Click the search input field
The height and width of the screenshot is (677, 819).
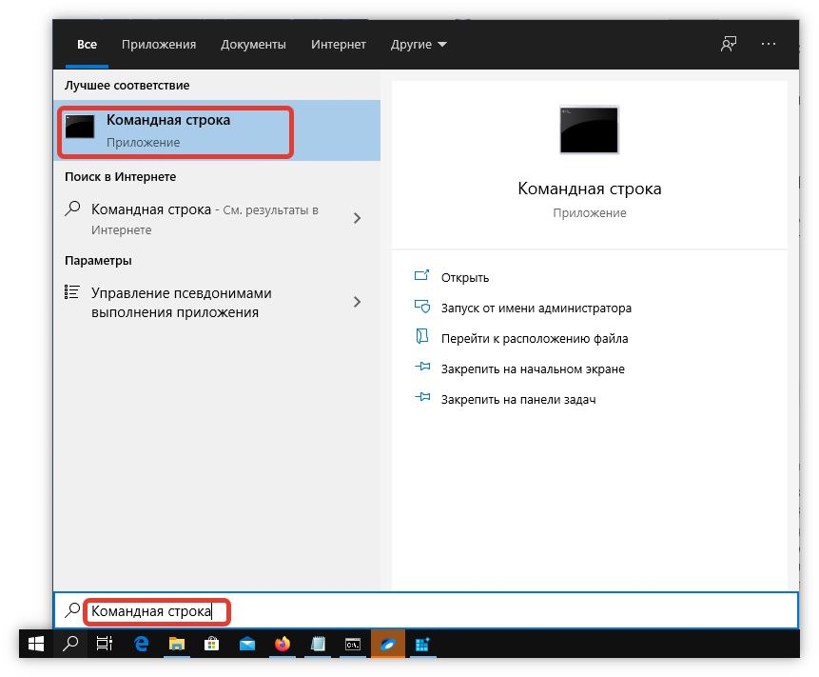tap(428, 610)
